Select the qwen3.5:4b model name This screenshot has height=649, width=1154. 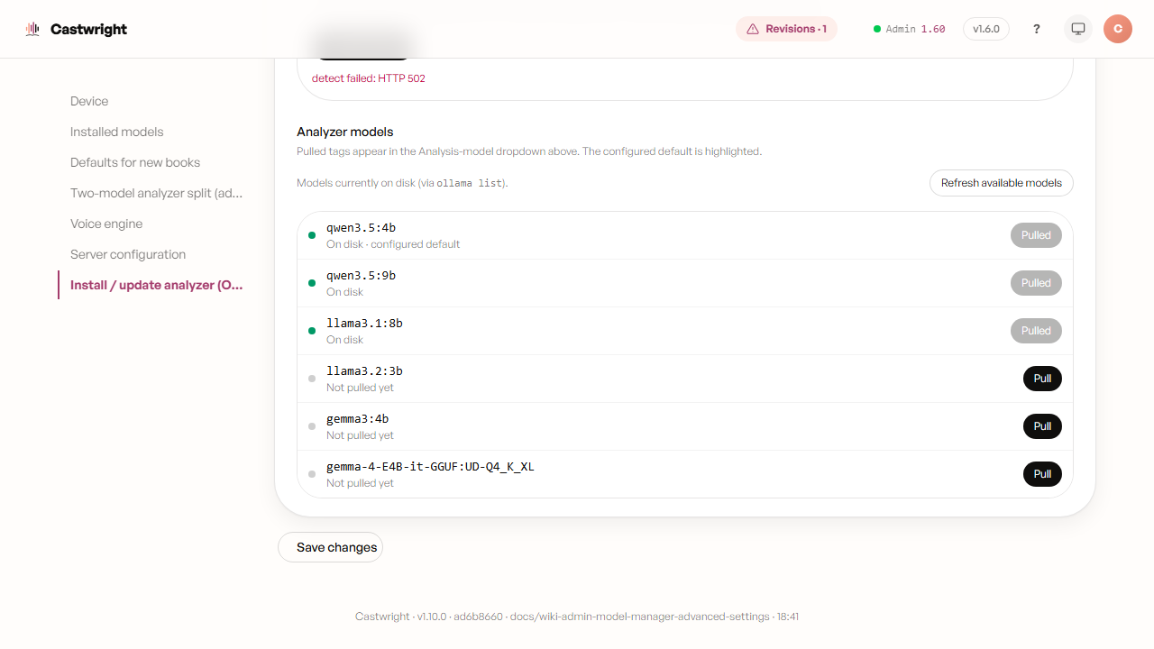(361, 227)
